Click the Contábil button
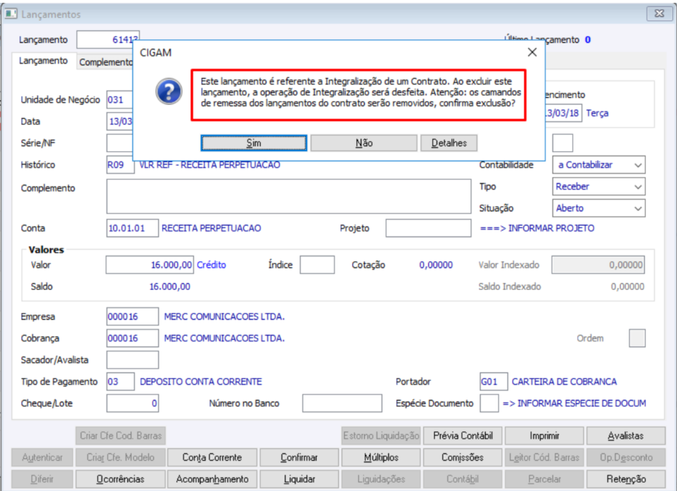677x491 pixels. (463, 479)
